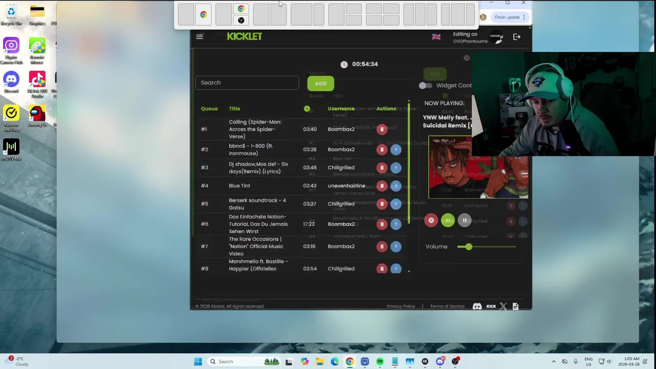Viewport: 656px width, 369px height.
Task: Click the duration clock column header
Action: click(306, 109)
